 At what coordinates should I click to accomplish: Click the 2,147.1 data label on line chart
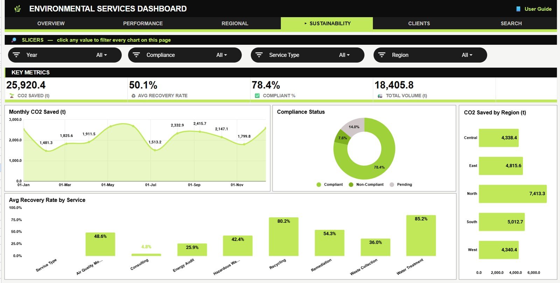tap(222, 129)
